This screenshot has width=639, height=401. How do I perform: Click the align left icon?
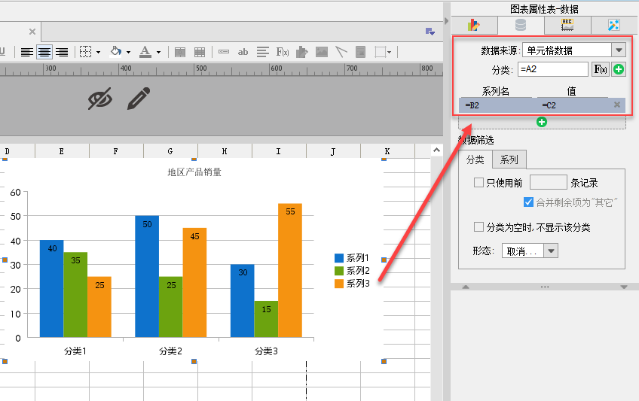(x=27, y=52)
